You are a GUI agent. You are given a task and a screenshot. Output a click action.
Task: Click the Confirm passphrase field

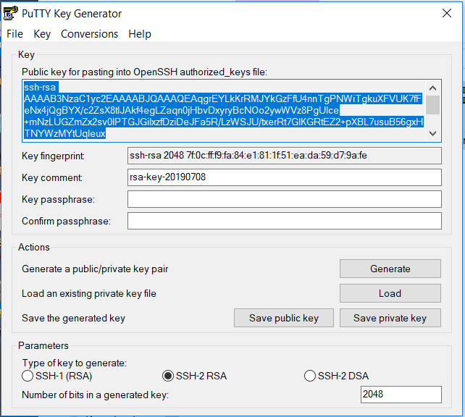[x=284, y=221]
